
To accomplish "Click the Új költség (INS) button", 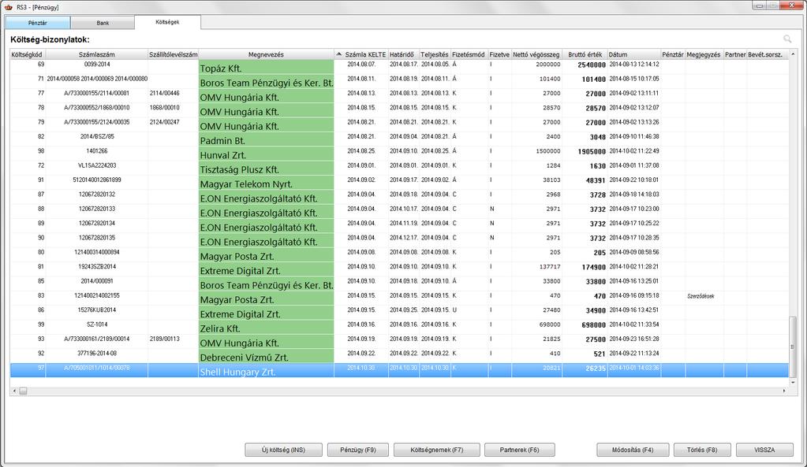I will 283,450.
